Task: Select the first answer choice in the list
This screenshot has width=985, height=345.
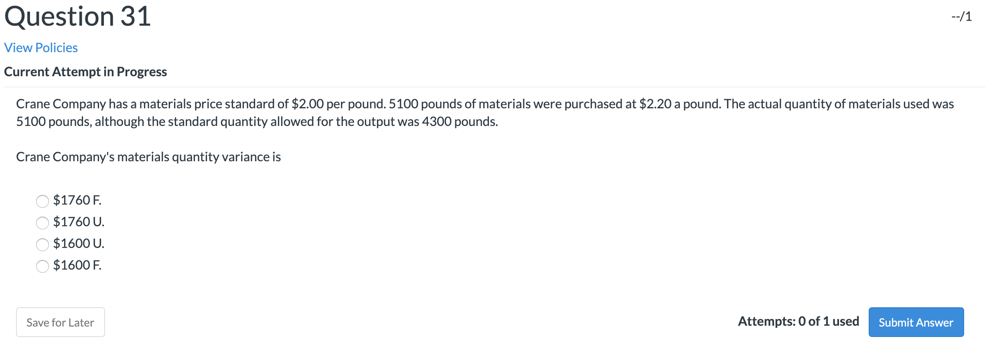Action: tap(42, 201)
